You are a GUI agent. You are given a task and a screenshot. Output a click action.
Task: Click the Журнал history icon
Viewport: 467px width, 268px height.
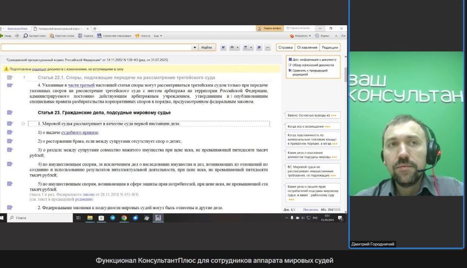tap(322, 36)
